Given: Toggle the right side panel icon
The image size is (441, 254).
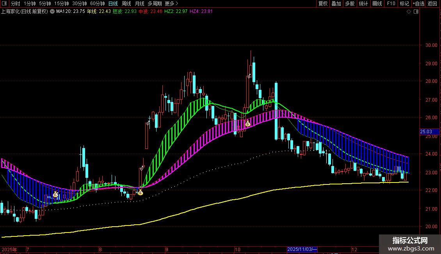Looking at the screenshot, I should (x=416, y=12).
